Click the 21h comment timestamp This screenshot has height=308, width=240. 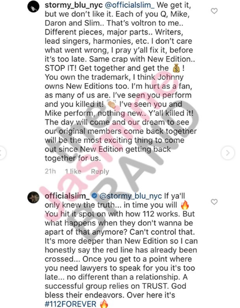pos(50,171)
